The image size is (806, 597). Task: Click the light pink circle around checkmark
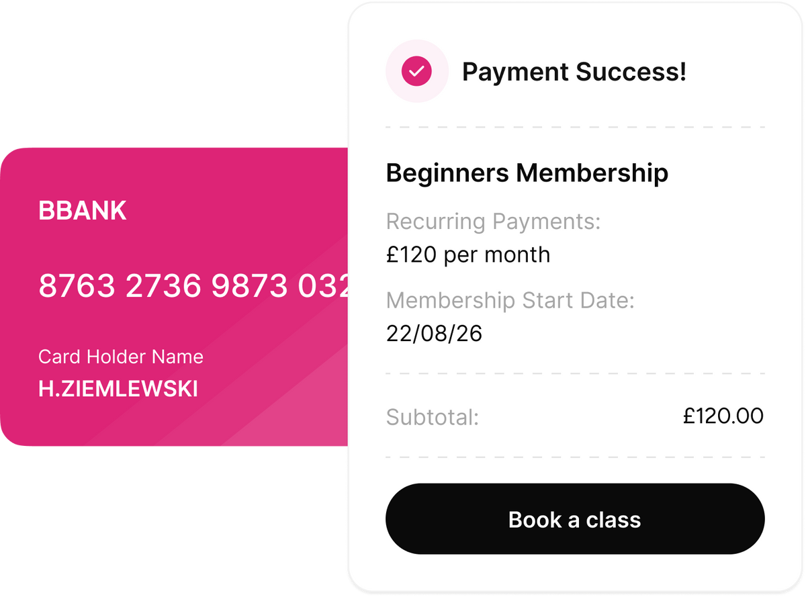point(416,71)
